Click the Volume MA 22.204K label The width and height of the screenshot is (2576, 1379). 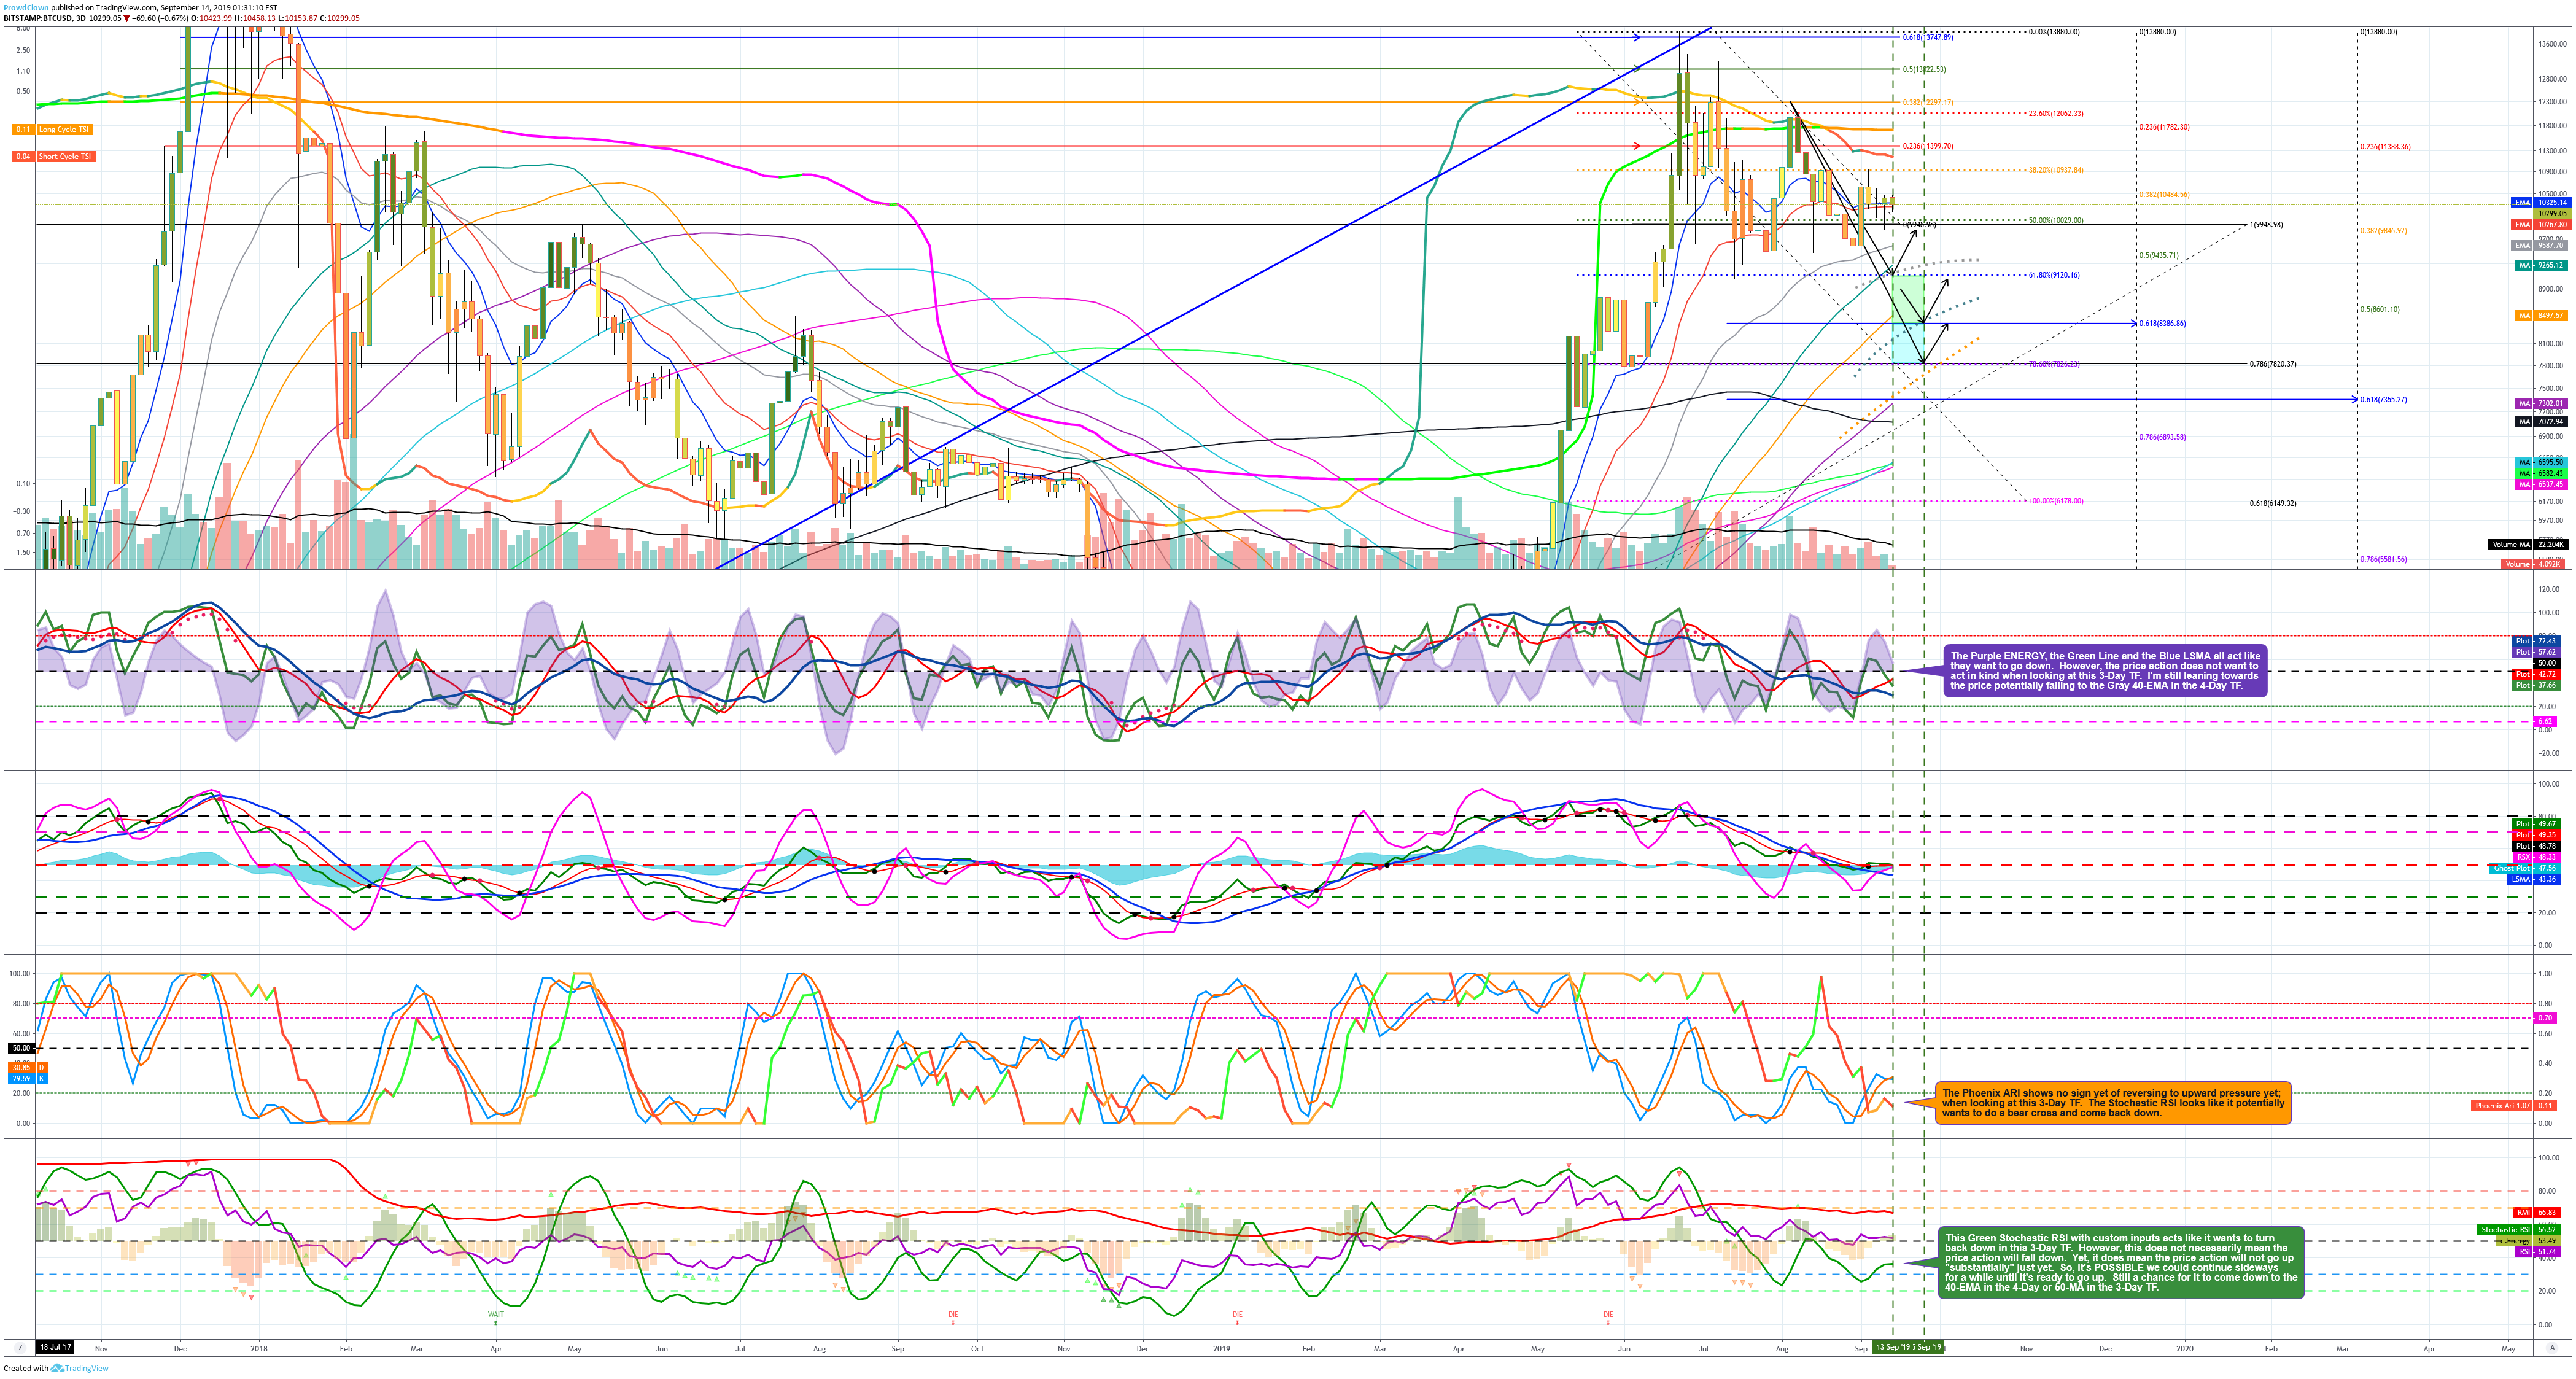pyautogui.click(x=2528, y=544)
